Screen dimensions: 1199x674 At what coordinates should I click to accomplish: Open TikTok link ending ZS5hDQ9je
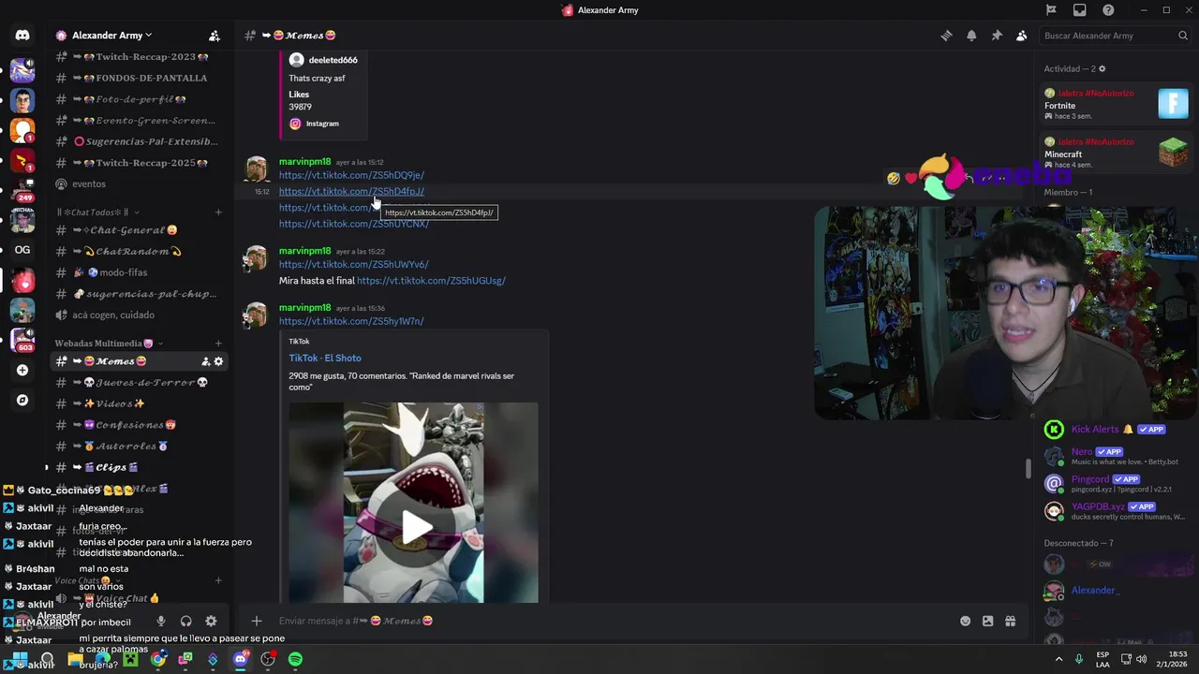(x=351, y=175)
